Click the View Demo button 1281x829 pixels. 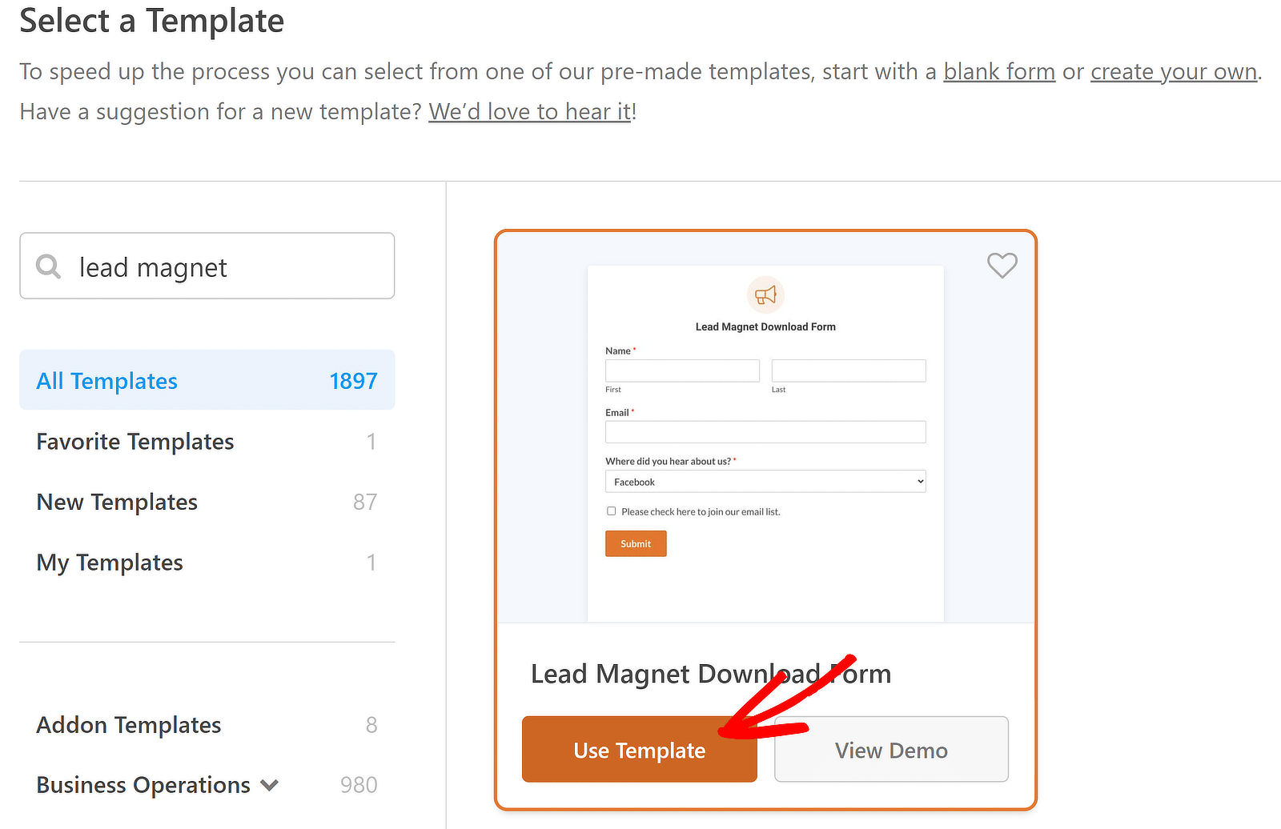(890, 750)
